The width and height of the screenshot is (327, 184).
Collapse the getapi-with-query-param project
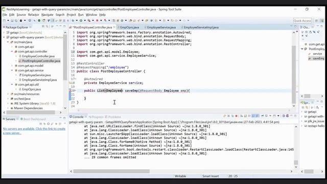pos(4,37)
